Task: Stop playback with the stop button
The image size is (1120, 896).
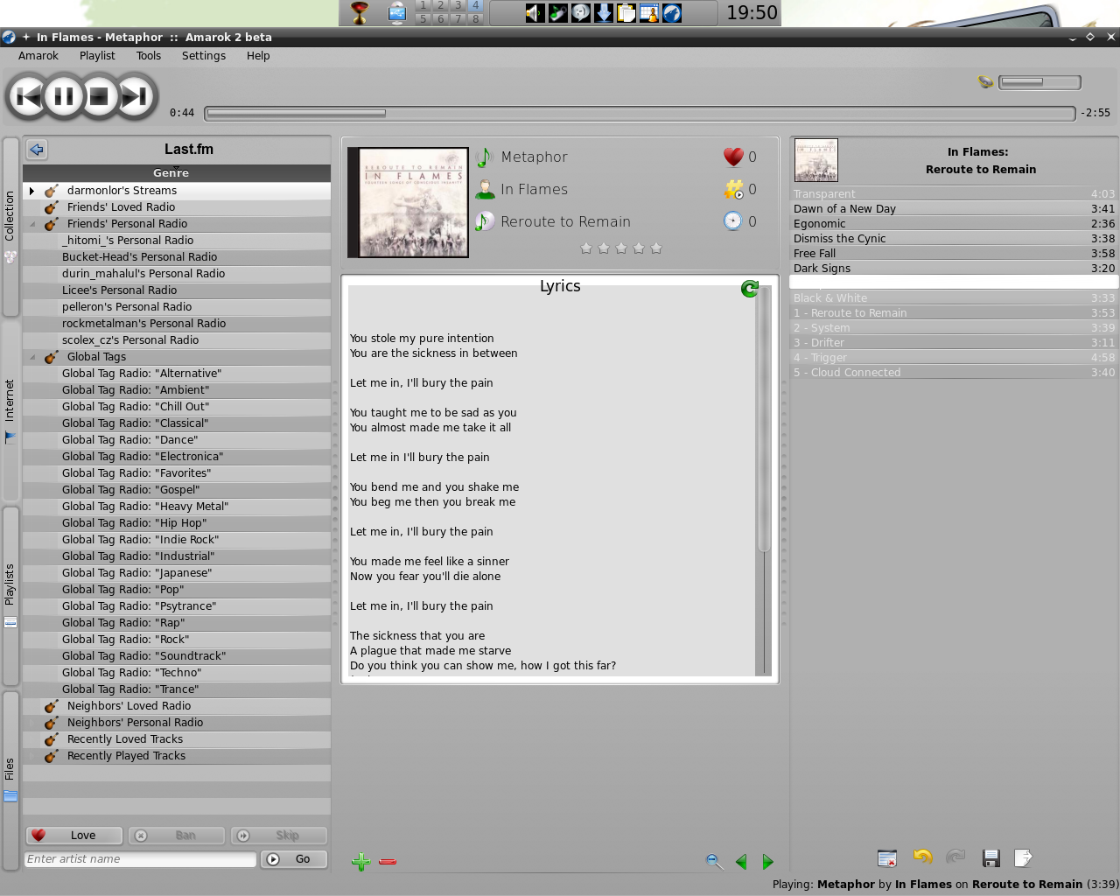Action: click(99, 96)
